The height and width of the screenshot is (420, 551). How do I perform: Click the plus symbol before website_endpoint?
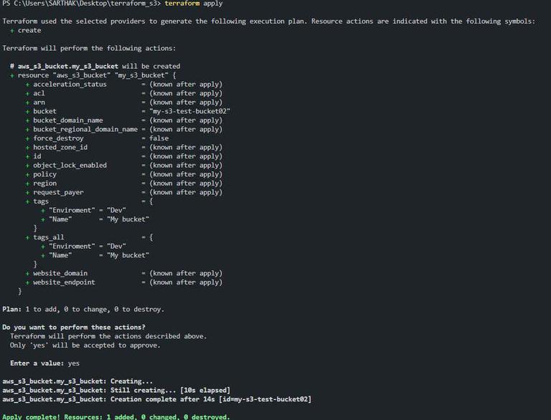27,282
